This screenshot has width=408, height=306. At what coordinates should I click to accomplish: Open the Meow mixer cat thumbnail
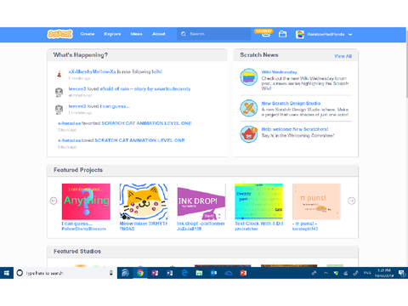(x=144, y=201)
